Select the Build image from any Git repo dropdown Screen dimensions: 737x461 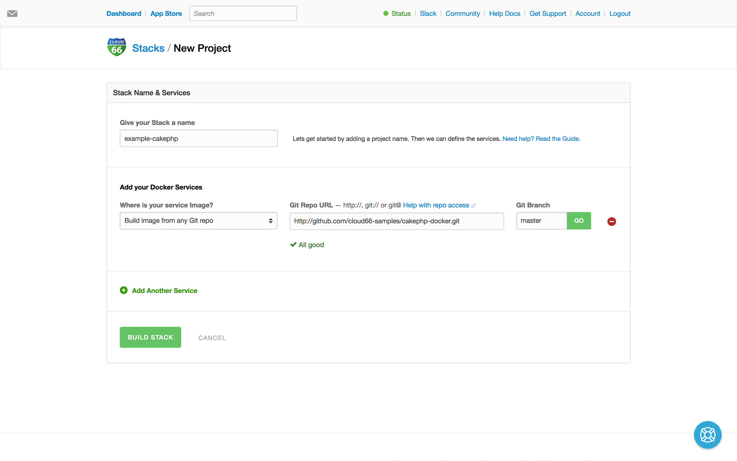[198, 221]
